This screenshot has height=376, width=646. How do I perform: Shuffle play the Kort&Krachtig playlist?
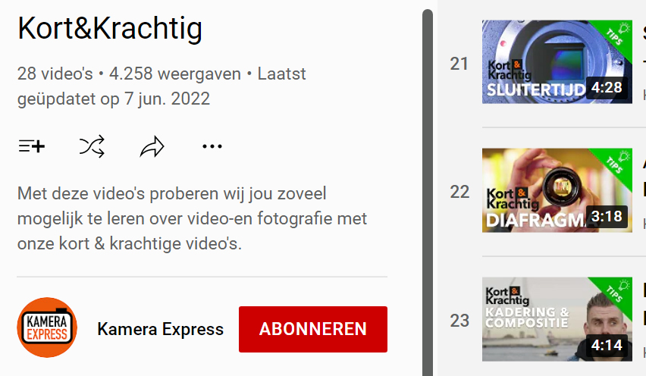(x=92, y=146)
